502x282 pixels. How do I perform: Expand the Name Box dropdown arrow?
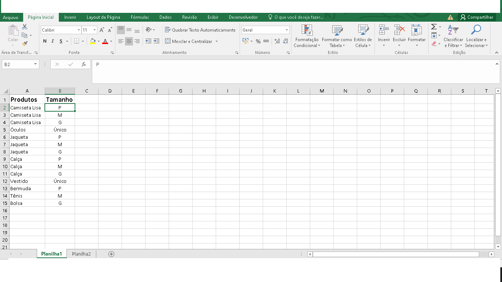point(36,64)
